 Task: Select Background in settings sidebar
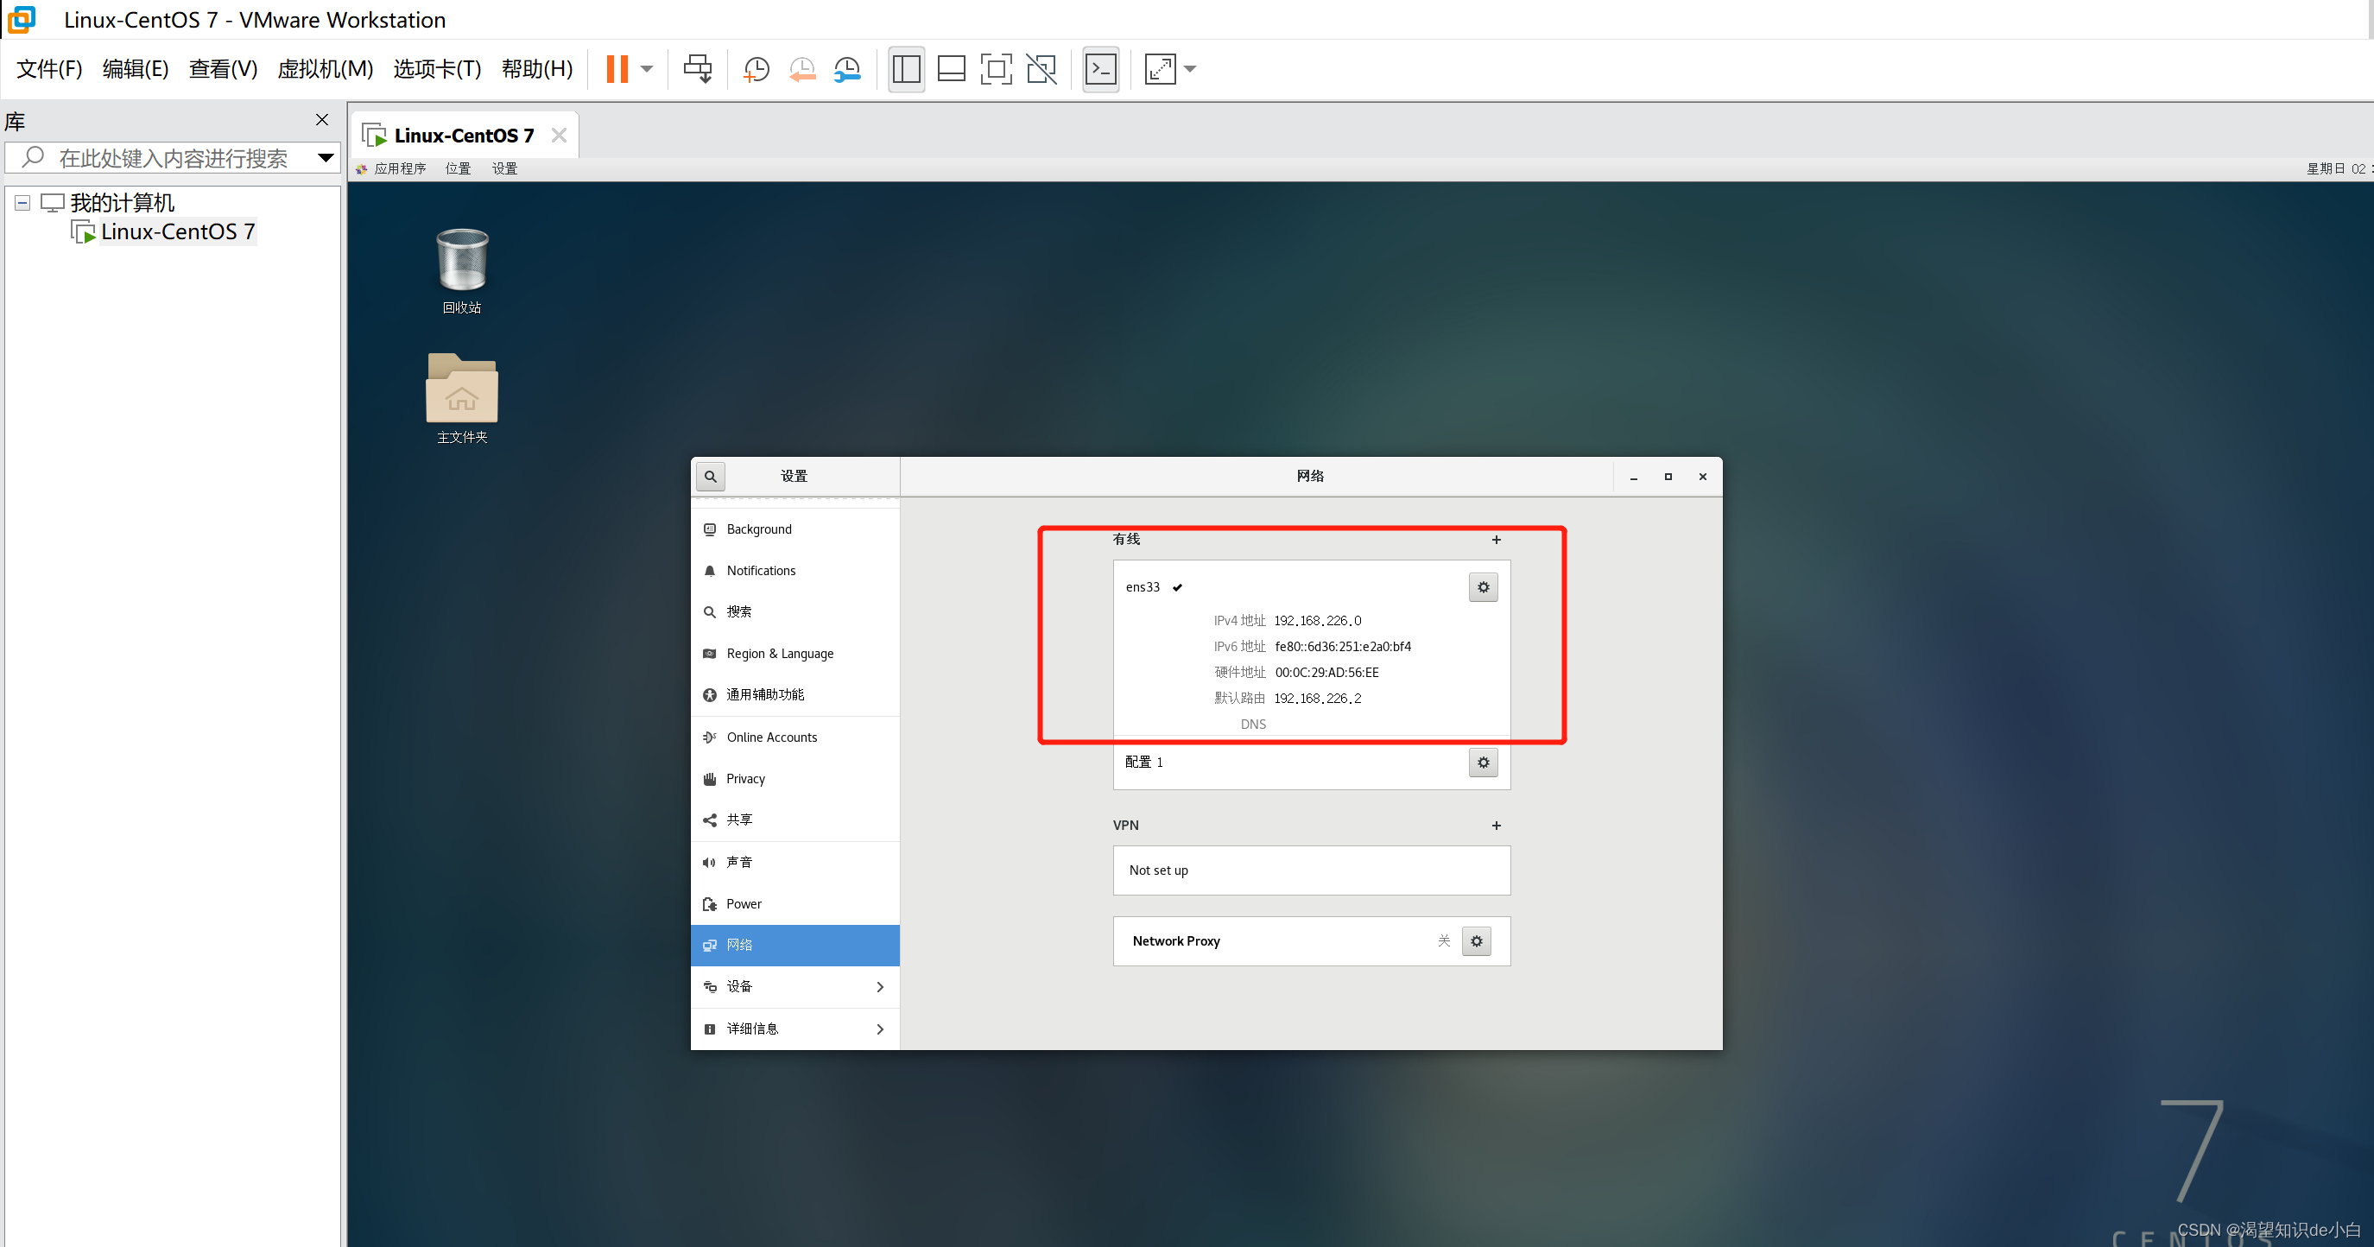795,529
